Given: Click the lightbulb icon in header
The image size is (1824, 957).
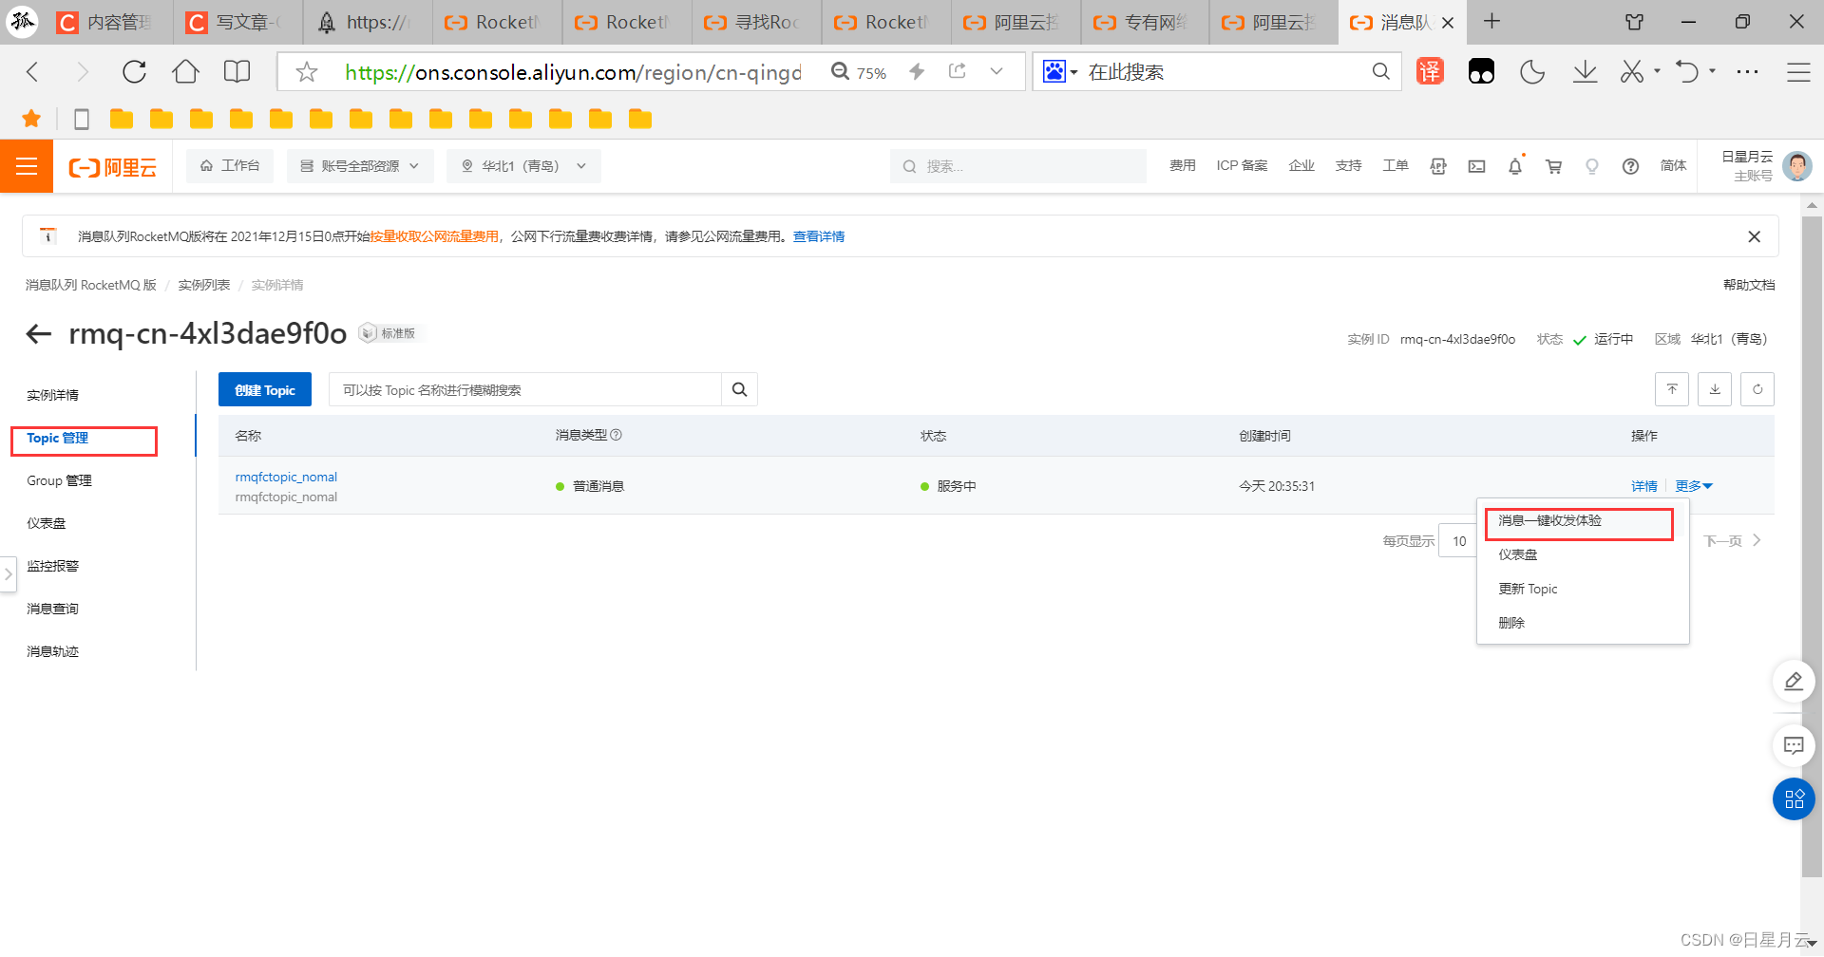Looking at the screenshot, I should (x=1592, y=166).
